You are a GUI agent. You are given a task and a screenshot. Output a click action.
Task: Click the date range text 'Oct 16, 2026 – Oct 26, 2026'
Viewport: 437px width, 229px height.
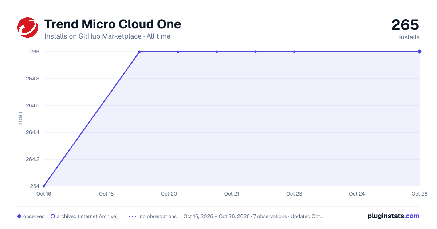(x=217, y=216)
